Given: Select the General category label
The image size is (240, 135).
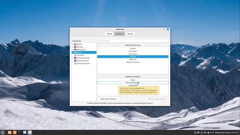Looking at the screenshot, I should [79, 44].
